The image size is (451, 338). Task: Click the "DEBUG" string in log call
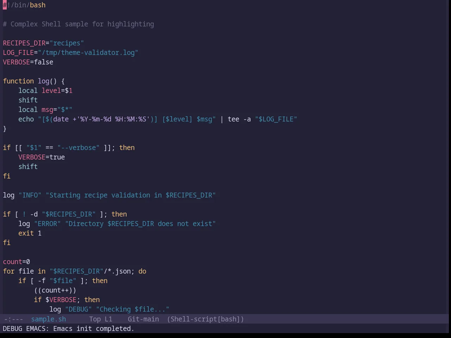coord(78,309)
